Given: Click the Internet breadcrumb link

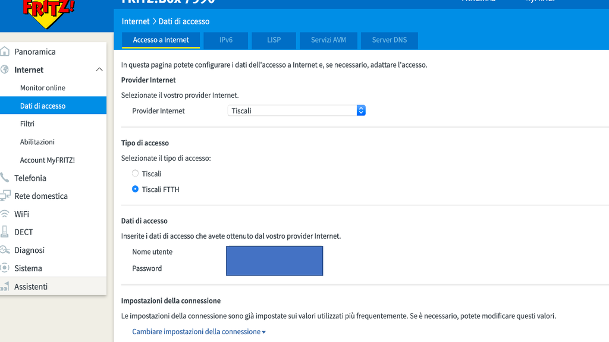Looking at the screenshot, I should tap(135, 21).
